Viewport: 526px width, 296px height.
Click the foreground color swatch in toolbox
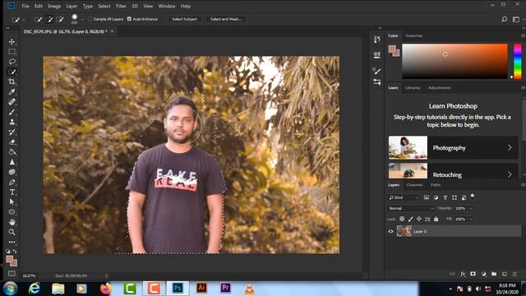[x=9, y=259]
